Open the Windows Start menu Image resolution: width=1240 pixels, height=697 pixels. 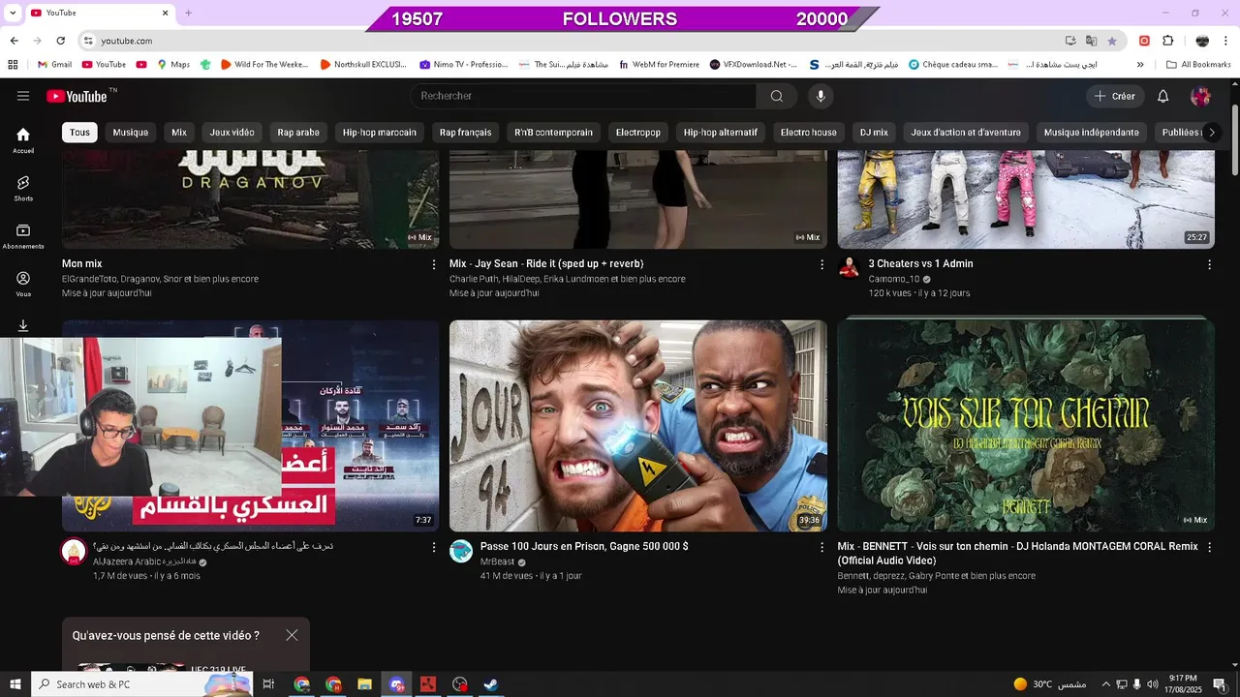[15, 684]
